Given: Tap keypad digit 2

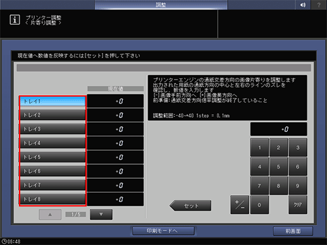Looking at the screenshot, I should pyautogui.click(x=278, y=148).
